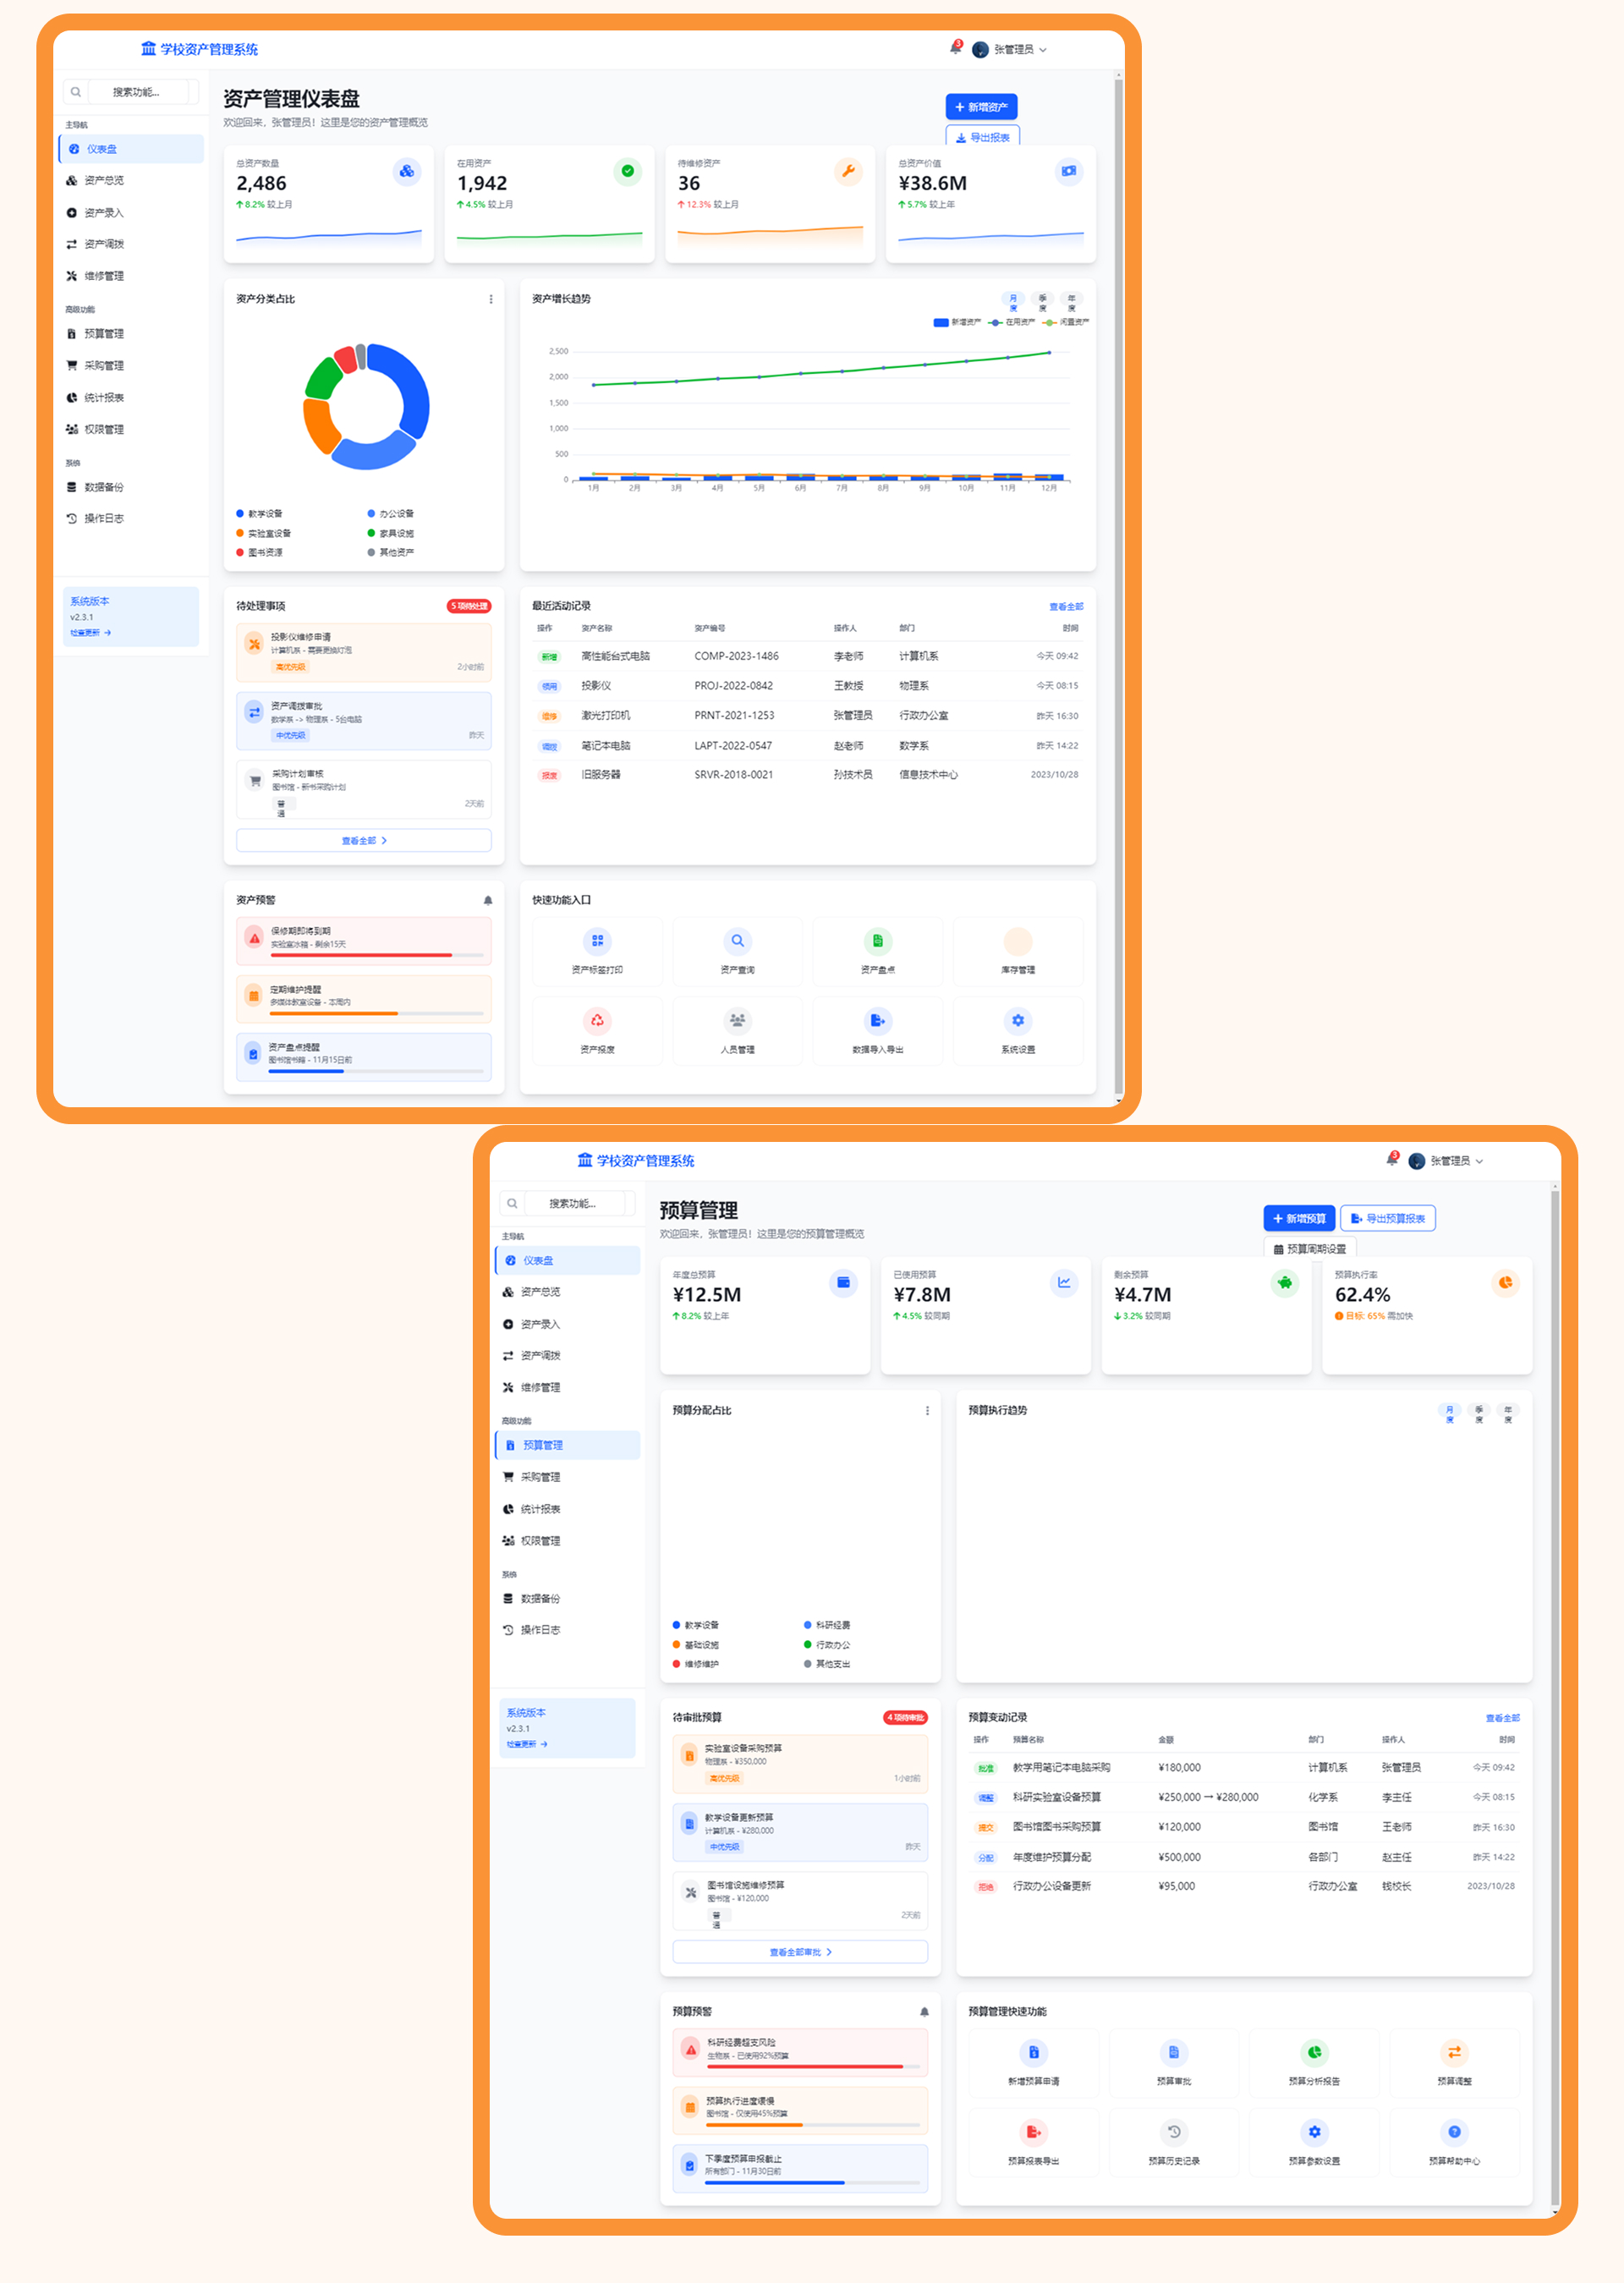Toggle 科研经费 legend in budget allocation chart

(x=826, y=1625)
